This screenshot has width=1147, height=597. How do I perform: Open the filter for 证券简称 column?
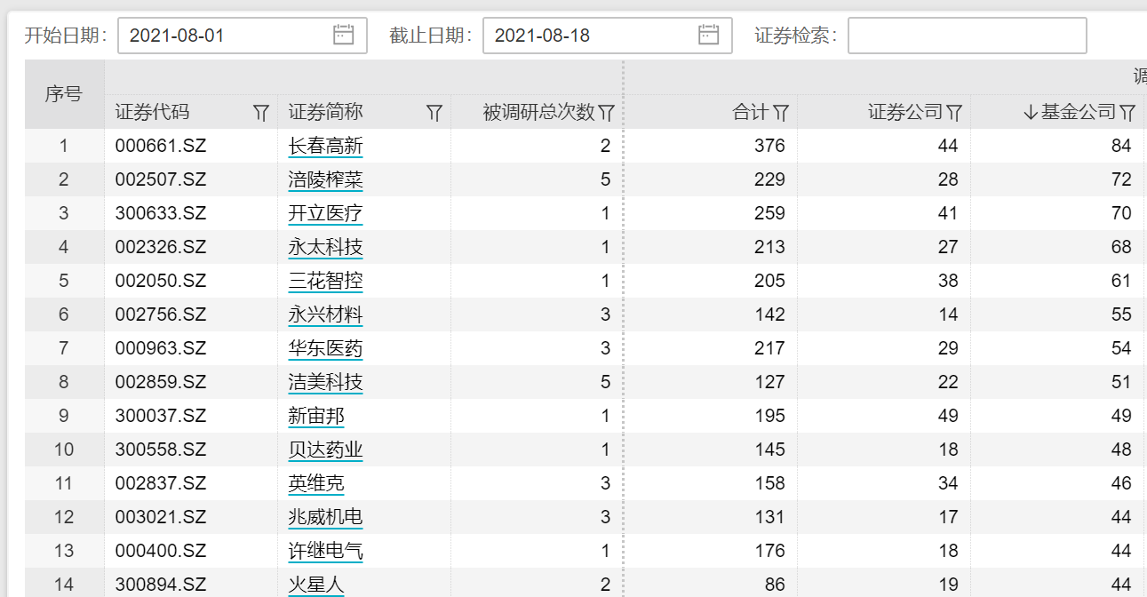coord(434,112)
